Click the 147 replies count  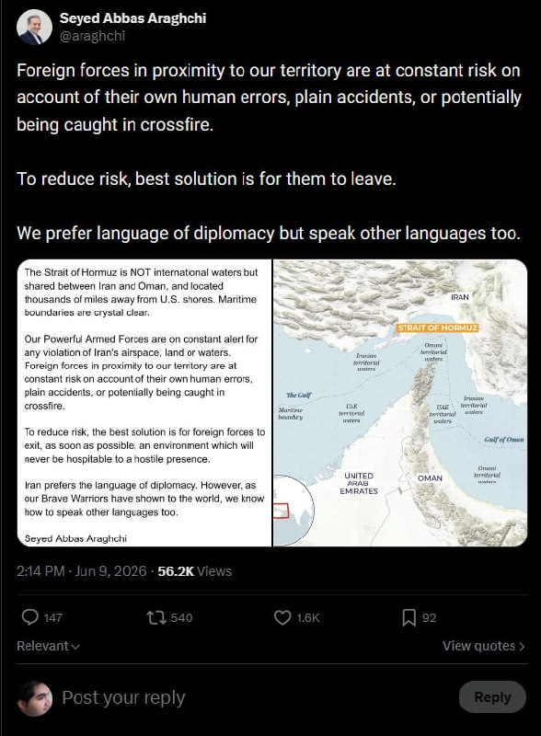(52, 617)
